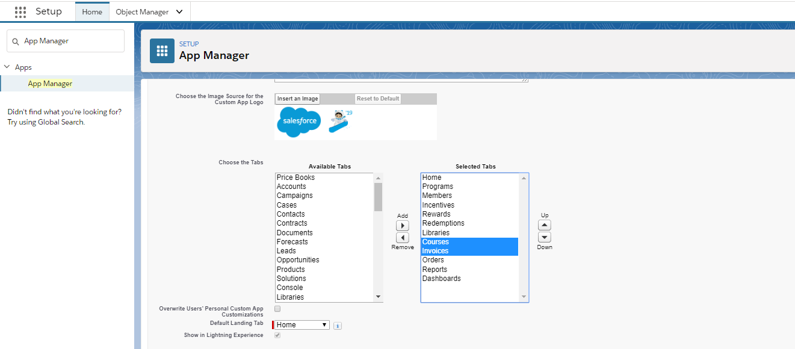Select Contacts in Available Tabs

pos(324,214)
